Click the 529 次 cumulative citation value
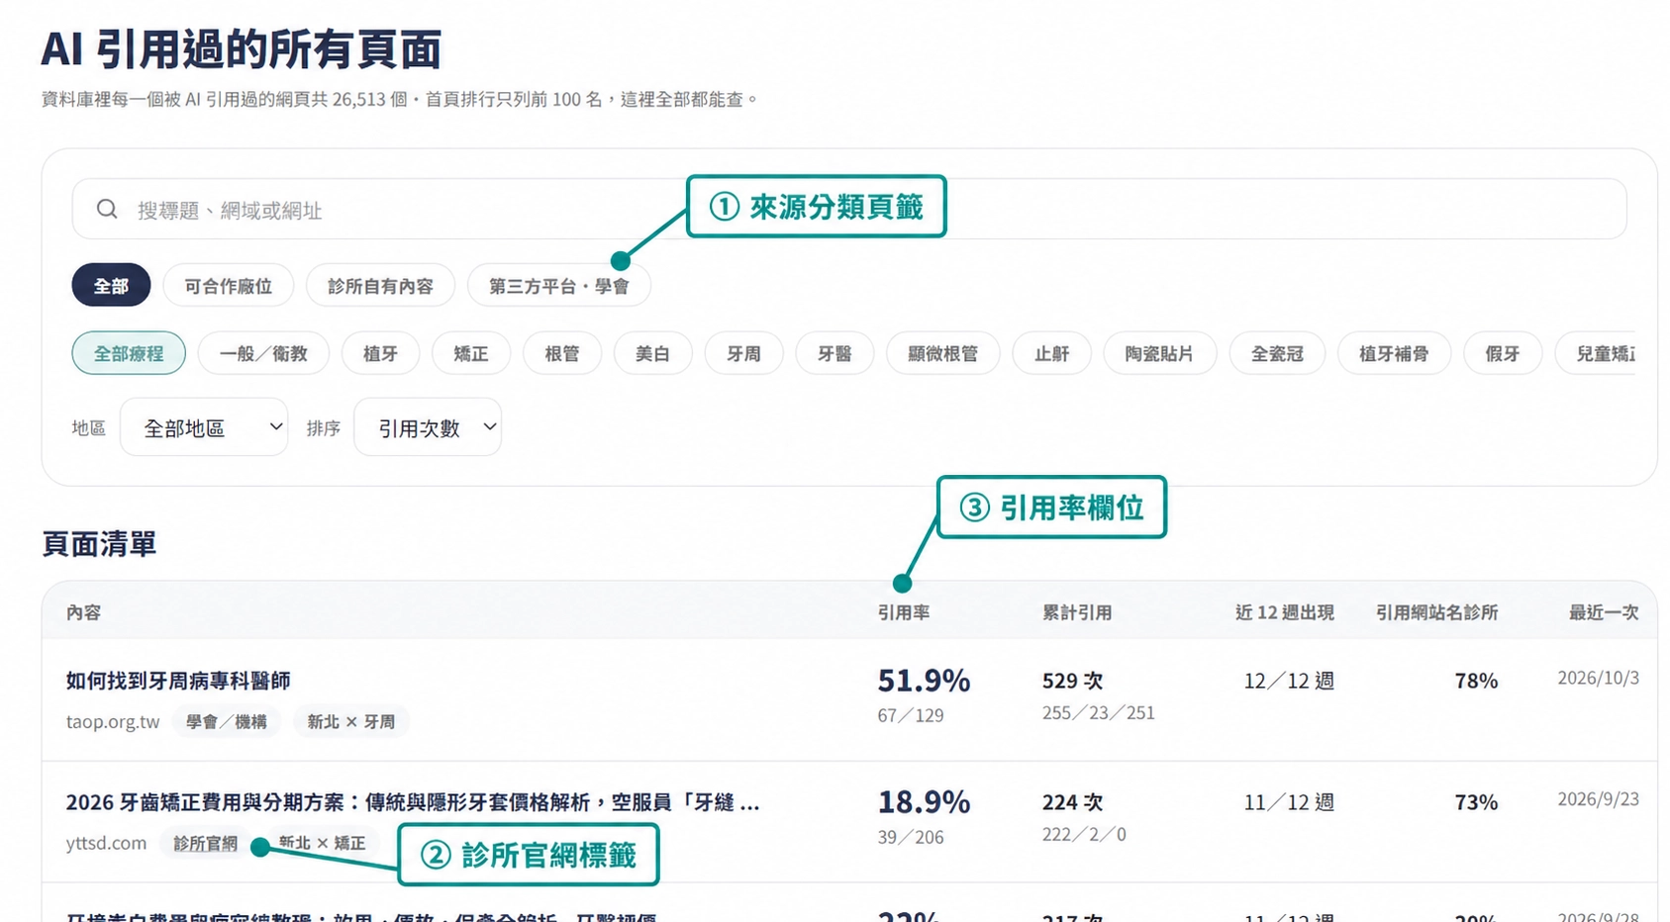 point(1072,681)
